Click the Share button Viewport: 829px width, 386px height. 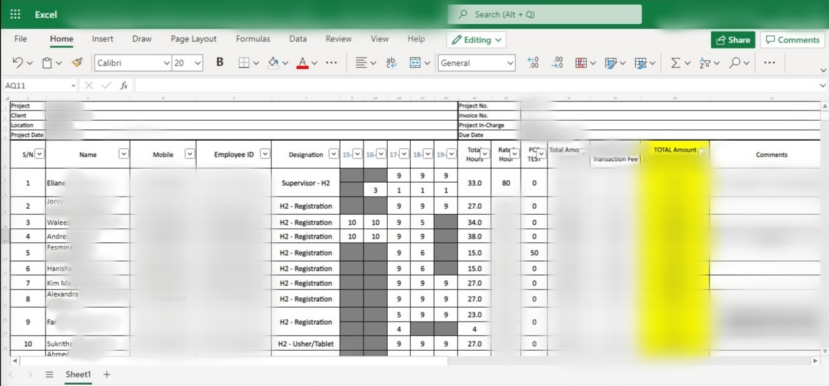[x=733, y=40]
